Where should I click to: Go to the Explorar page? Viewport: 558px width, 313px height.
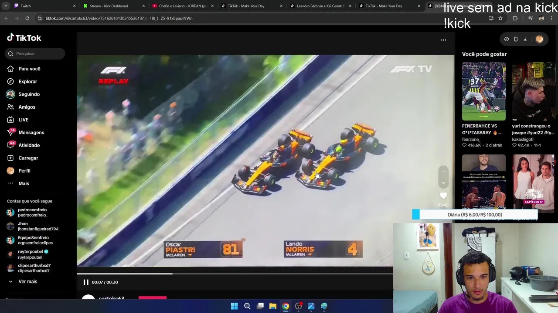point(27,81)
